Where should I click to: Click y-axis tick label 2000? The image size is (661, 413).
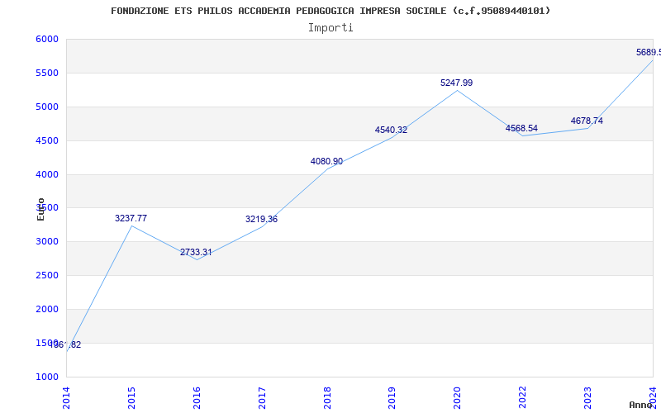47,309
